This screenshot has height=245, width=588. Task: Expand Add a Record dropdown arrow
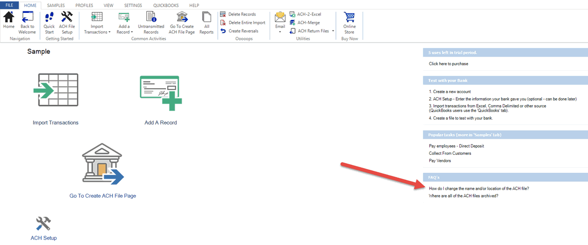[132, 32]
